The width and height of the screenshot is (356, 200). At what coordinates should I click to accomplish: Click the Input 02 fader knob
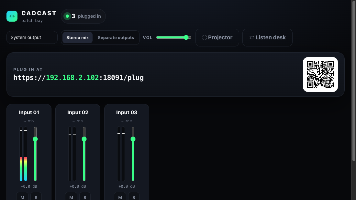84,139
